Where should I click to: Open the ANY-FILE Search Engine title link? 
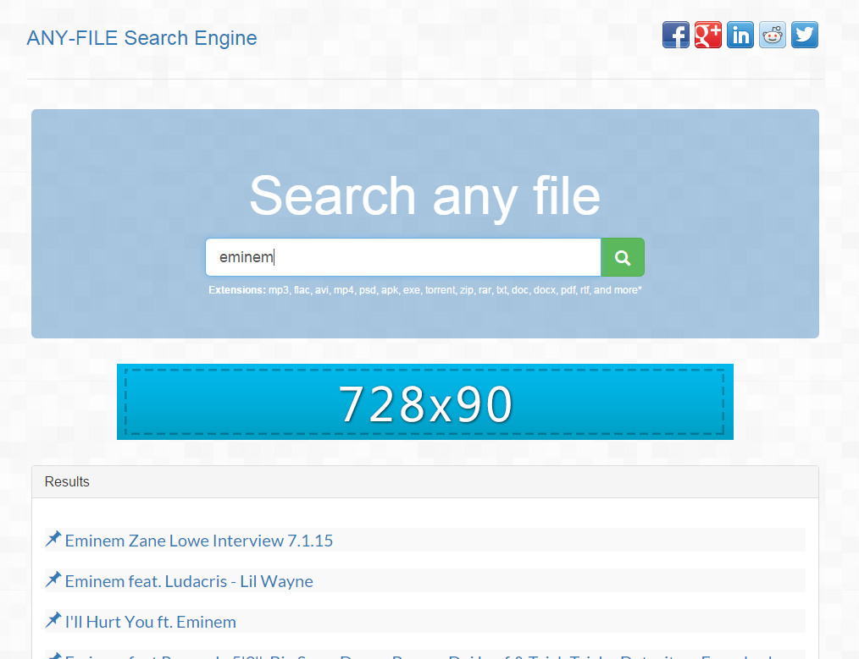point(141,38)
